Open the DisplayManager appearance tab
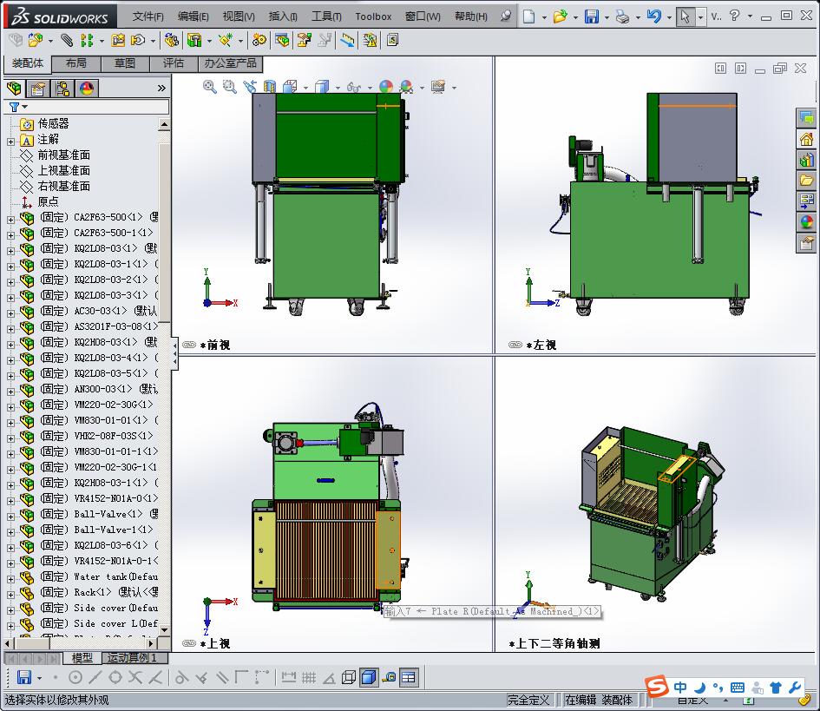The image size is (820, 711). click(87, 88)
